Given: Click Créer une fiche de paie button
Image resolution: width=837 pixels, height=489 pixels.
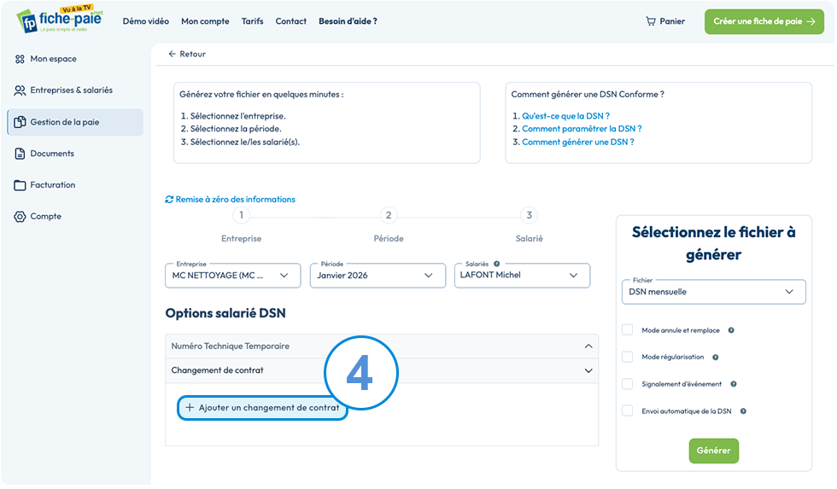Looking at the screenshot, I should click(764, 21).
